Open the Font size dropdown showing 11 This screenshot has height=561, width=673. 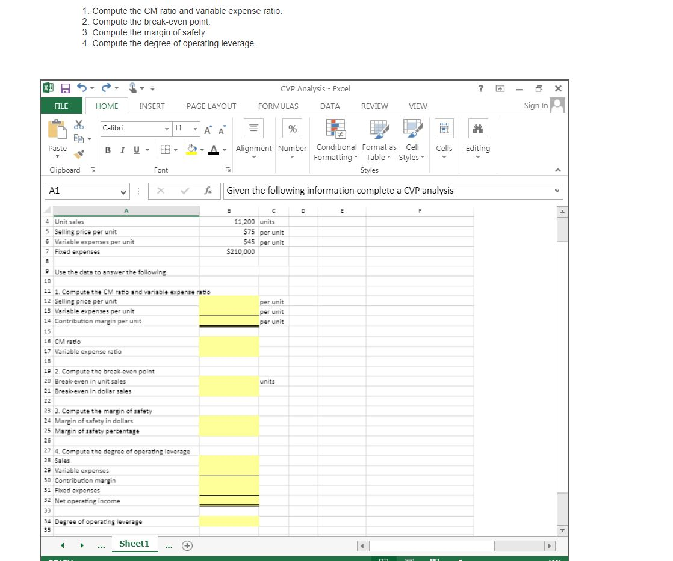click(196, 129)
